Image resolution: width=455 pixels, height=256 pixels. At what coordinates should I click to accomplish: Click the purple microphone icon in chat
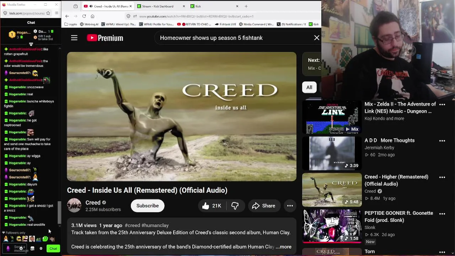click(x=8, y=249)
